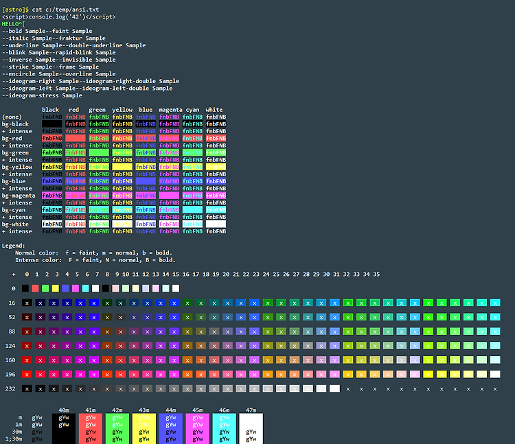The image size is (515, 444).
Task: Click the yellow color block under 43m
Action: tap(144, 429)
